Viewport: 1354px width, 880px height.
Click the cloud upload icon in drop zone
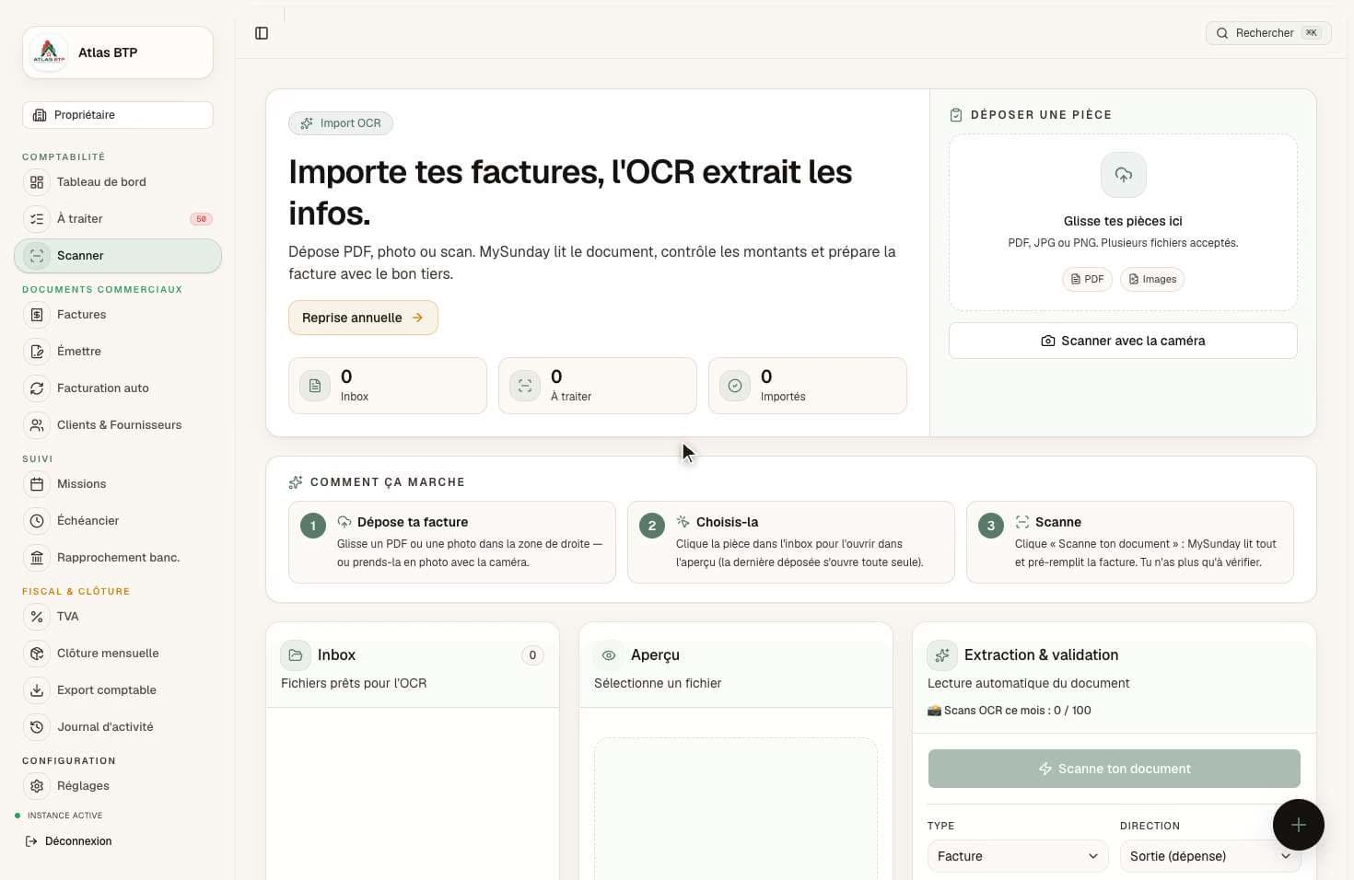[x=1124, y=175]
